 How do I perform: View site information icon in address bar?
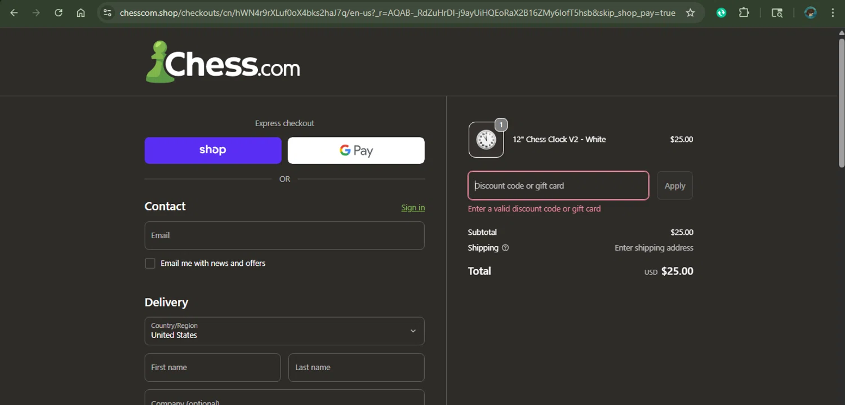click(x=107, y=12)
